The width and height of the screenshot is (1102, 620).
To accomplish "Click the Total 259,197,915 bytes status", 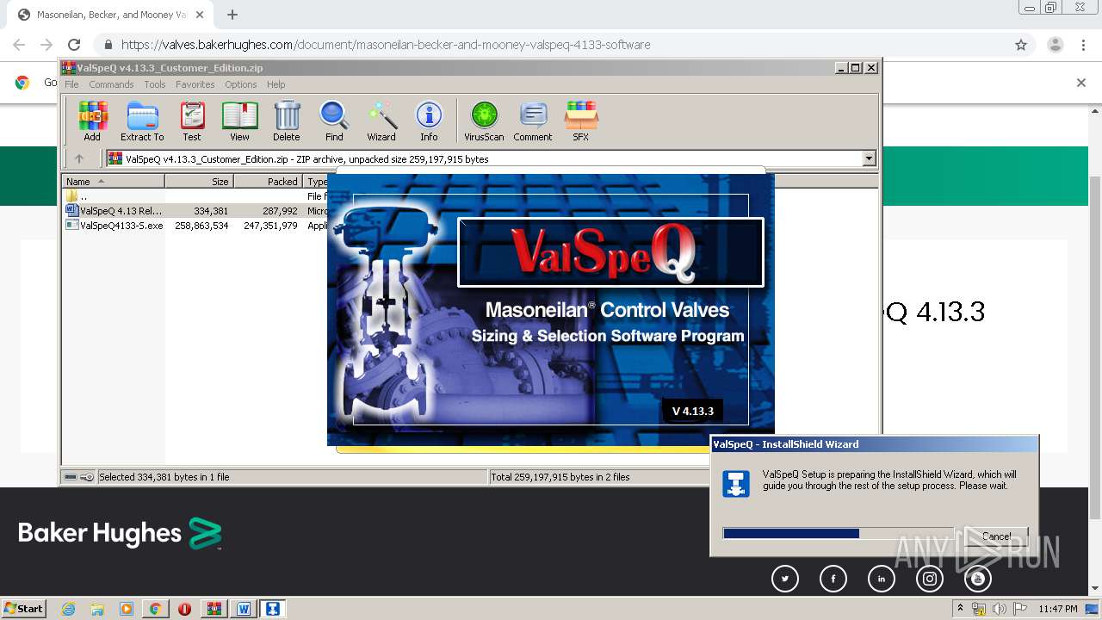I will tap(560, 476).
